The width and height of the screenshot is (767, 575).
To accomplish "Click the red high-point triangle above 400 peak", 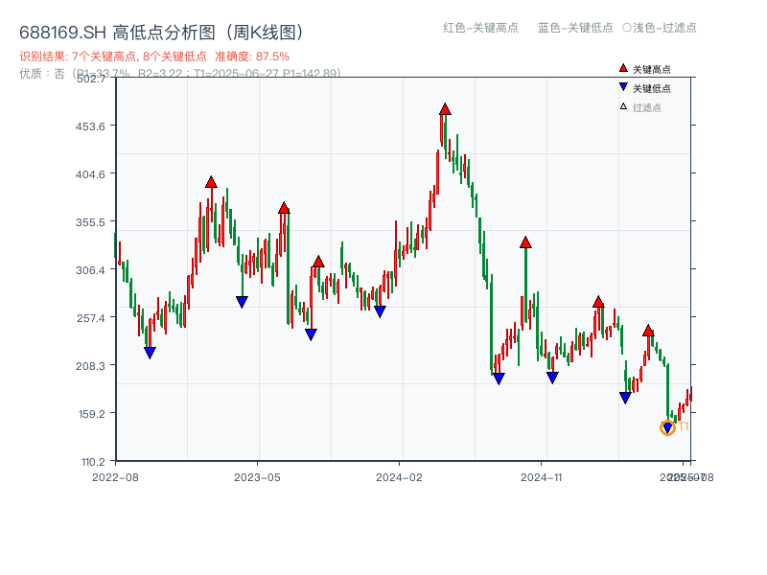I will [211, 180].
